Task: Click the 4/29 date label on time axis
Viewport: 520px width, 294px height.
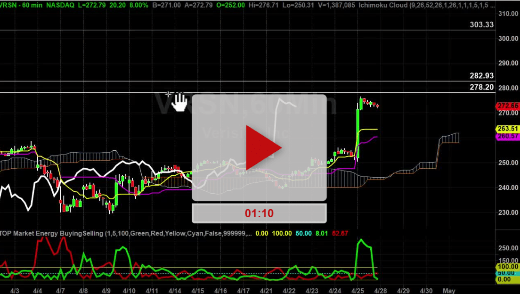Action: coord(404,291)
